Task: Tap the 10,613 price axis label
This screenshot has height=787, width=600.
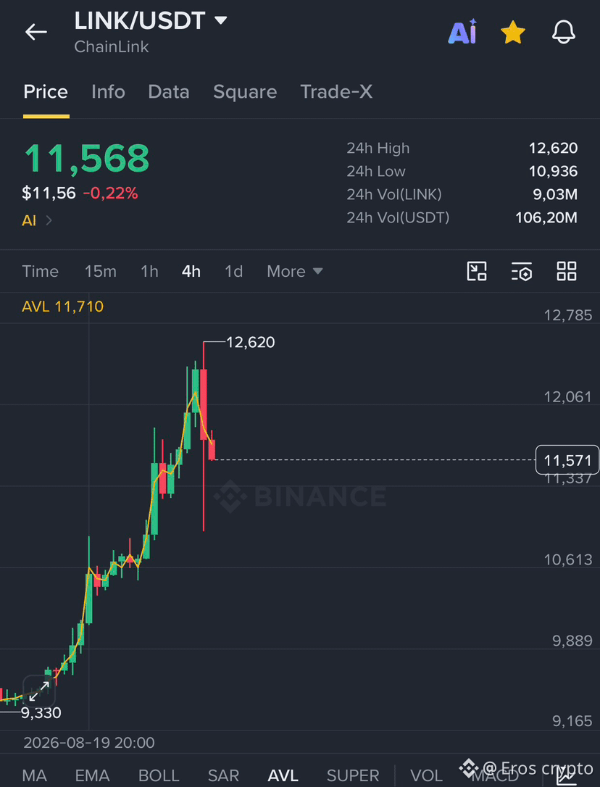Action: click(568, 559)
